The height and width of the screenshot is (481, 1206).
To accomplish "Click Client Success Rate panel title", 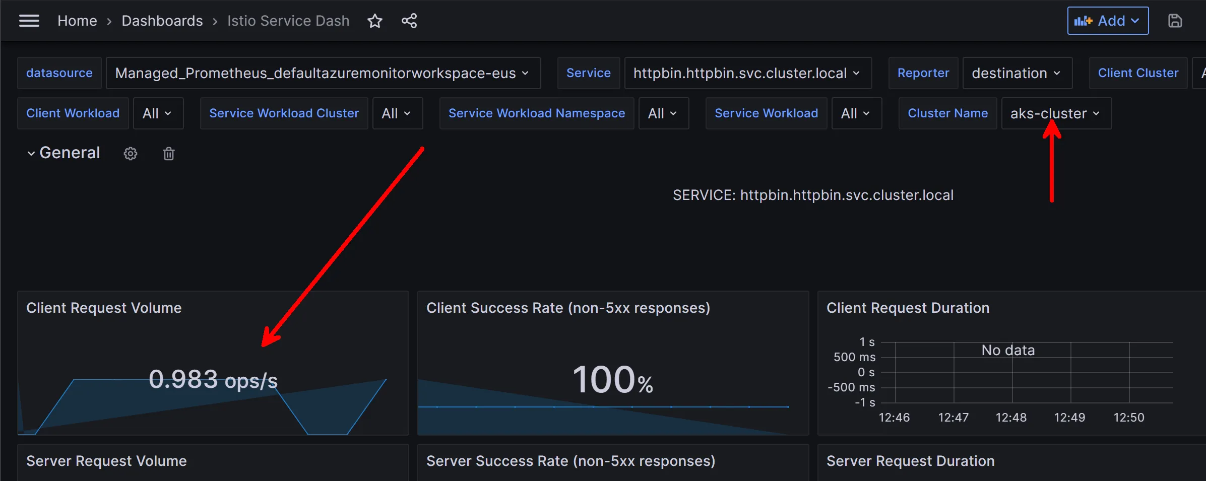I will tap(568, 308).
